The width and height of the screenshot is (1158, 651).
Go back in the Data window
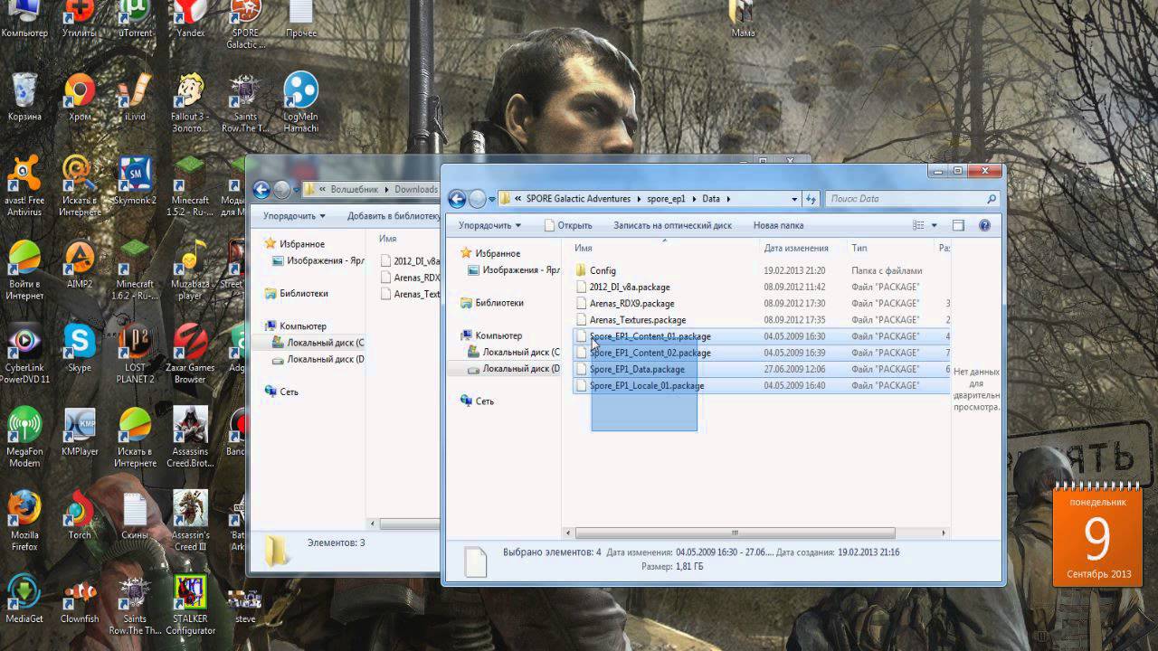click(x=457, y=199)
